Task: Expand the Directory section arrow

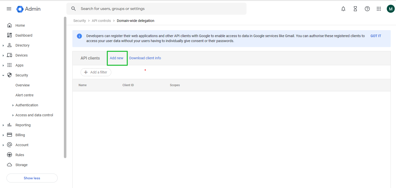Action: tap(3, 45)
